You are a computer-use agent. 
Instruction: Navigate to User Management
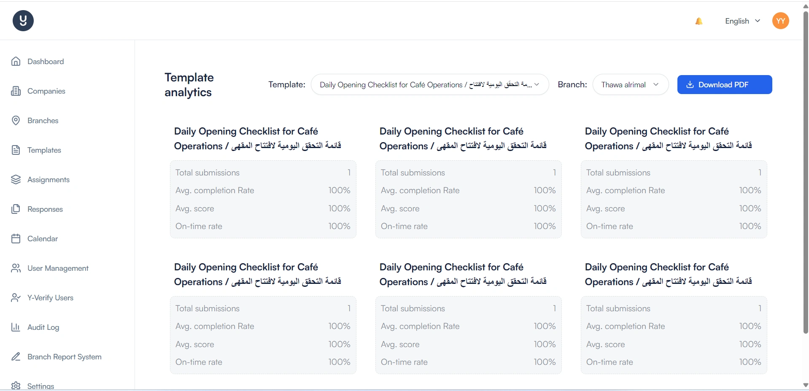(x=58, y=268)
